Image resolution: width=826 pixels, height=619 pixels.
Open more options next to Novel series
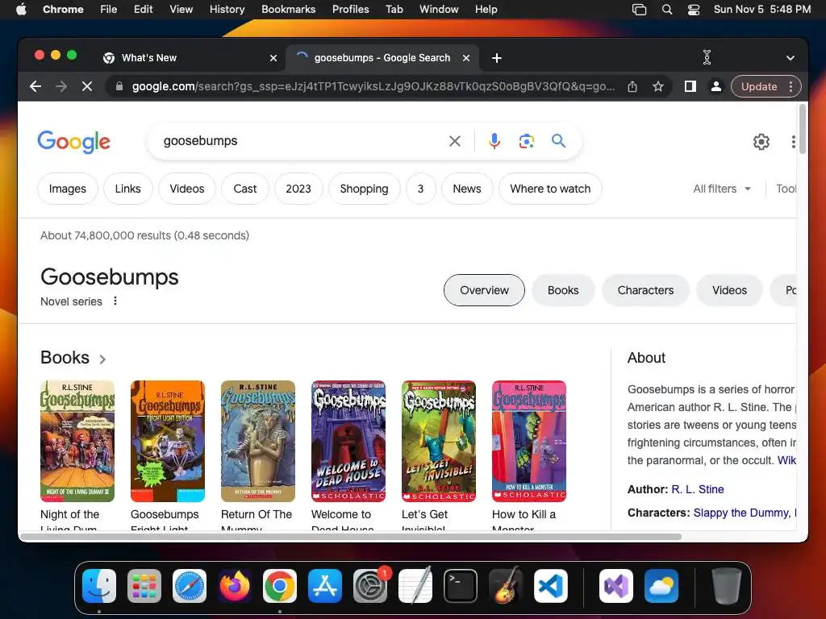115,301
